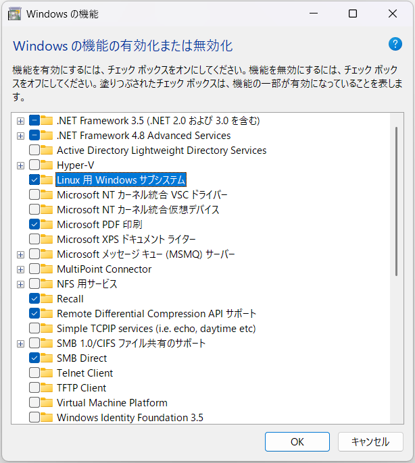Image resolution: width=415 pixels, height=463 pixels.
Task: Click folder icon beside MultiPoint Connector
Action: coord(47,269)
